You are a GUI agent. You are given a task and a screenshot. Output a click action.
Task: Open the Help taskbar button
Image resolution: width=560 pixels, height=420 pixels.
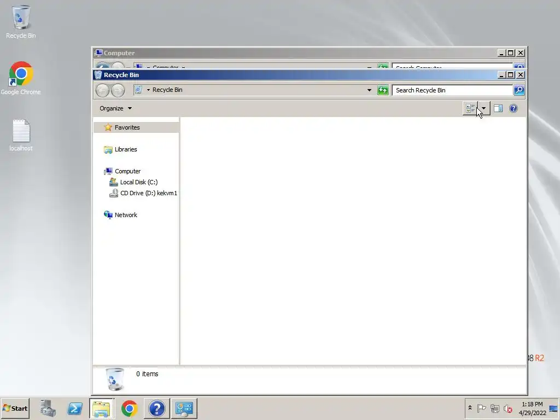[x=156, y=408]
